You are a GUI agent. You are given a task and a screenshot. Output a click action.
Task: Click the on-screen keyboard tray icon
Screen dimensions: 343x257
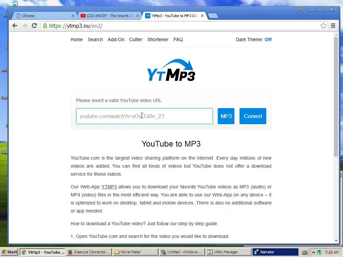click(x=305, y=252)
